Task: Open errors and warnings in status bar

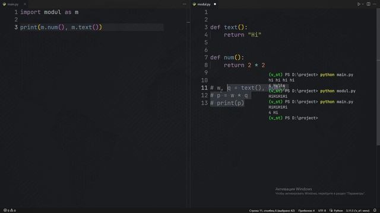Action: 9,211
